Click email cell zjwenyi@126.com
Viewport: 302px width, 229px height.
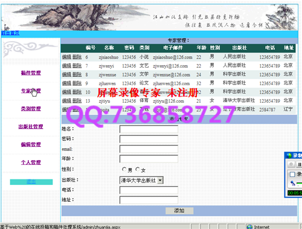[x=170, y=66]
